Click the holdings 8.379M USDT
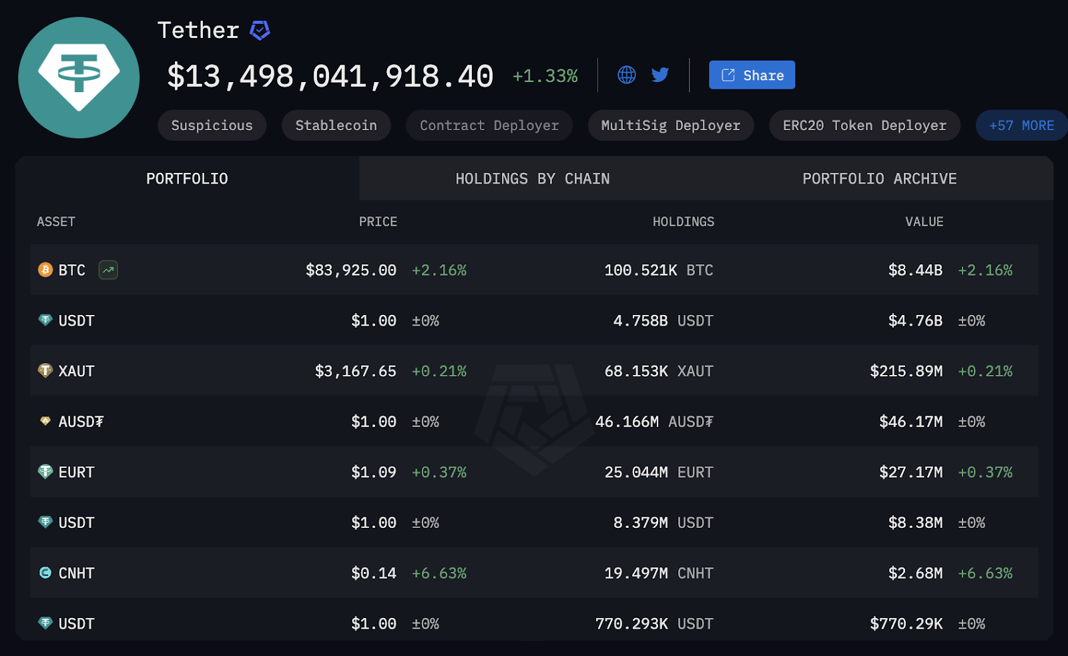This screenshot has width=1068, height=656. tap(663, 523)
